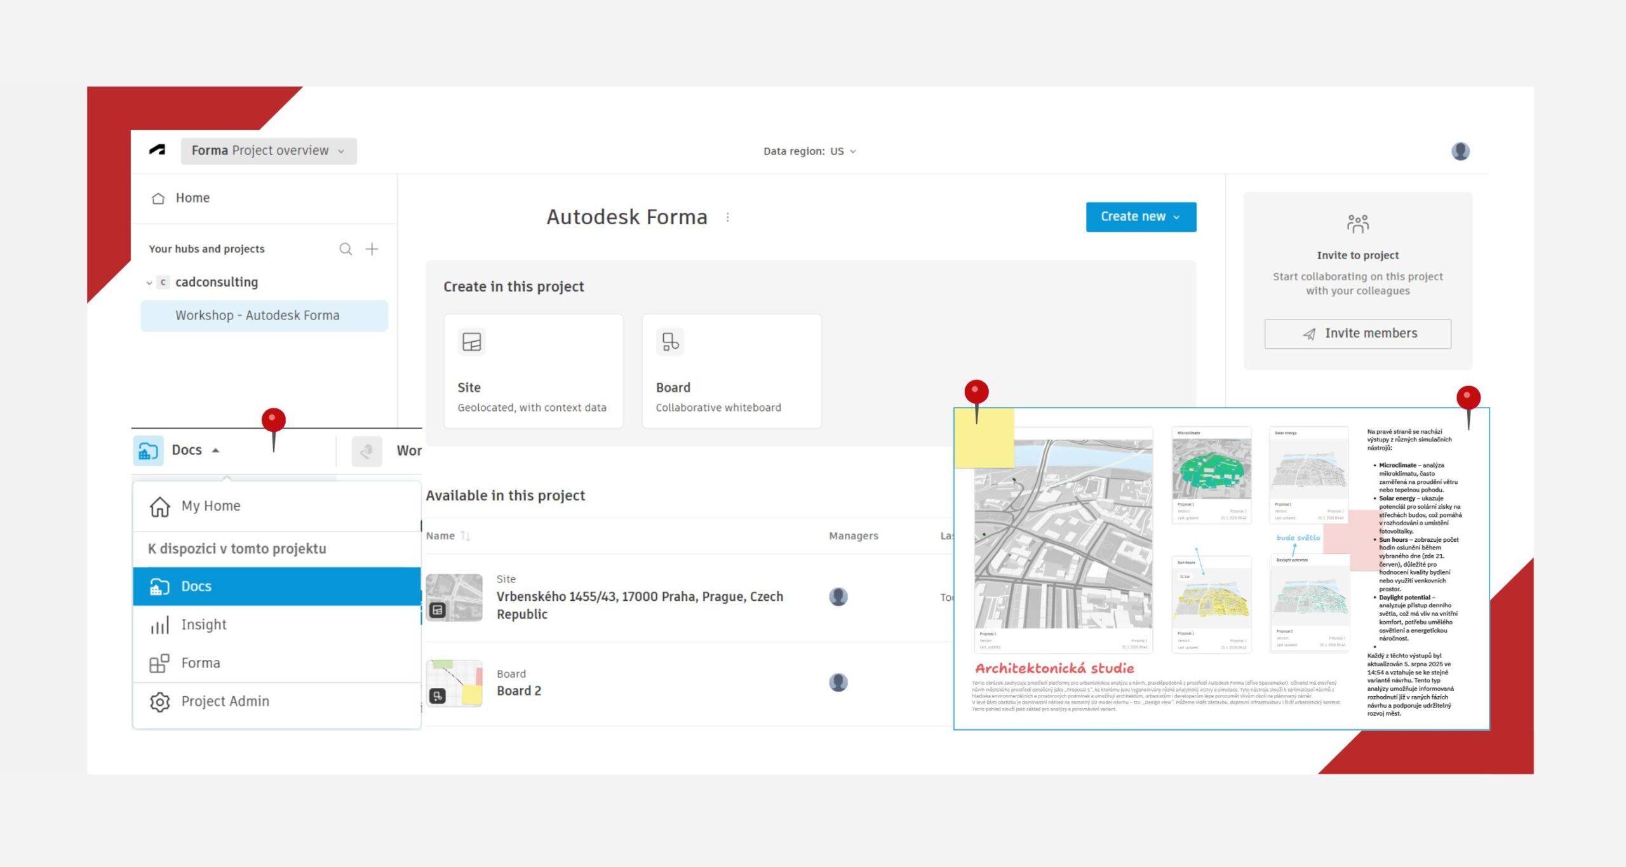The height and width of the screenshot is (867, 1626).
Task: Collapse the cadconsulting hub tree
Action: click(x=149, y=283)
